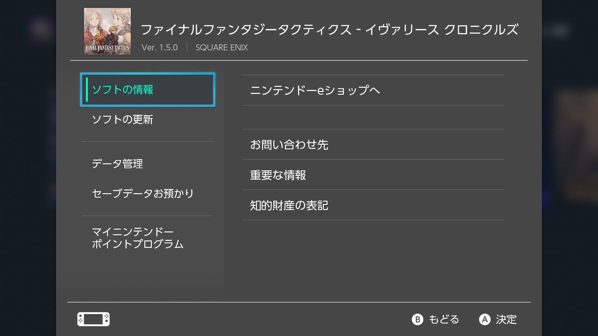Open お問い合わせ先 contact info
The width and height of the screenshot is (598, 336).
pos(374,144)
